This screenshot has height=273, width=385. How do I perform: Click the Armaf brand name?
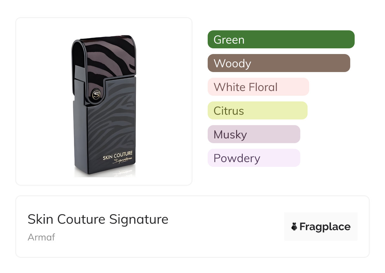click(41, 237)
